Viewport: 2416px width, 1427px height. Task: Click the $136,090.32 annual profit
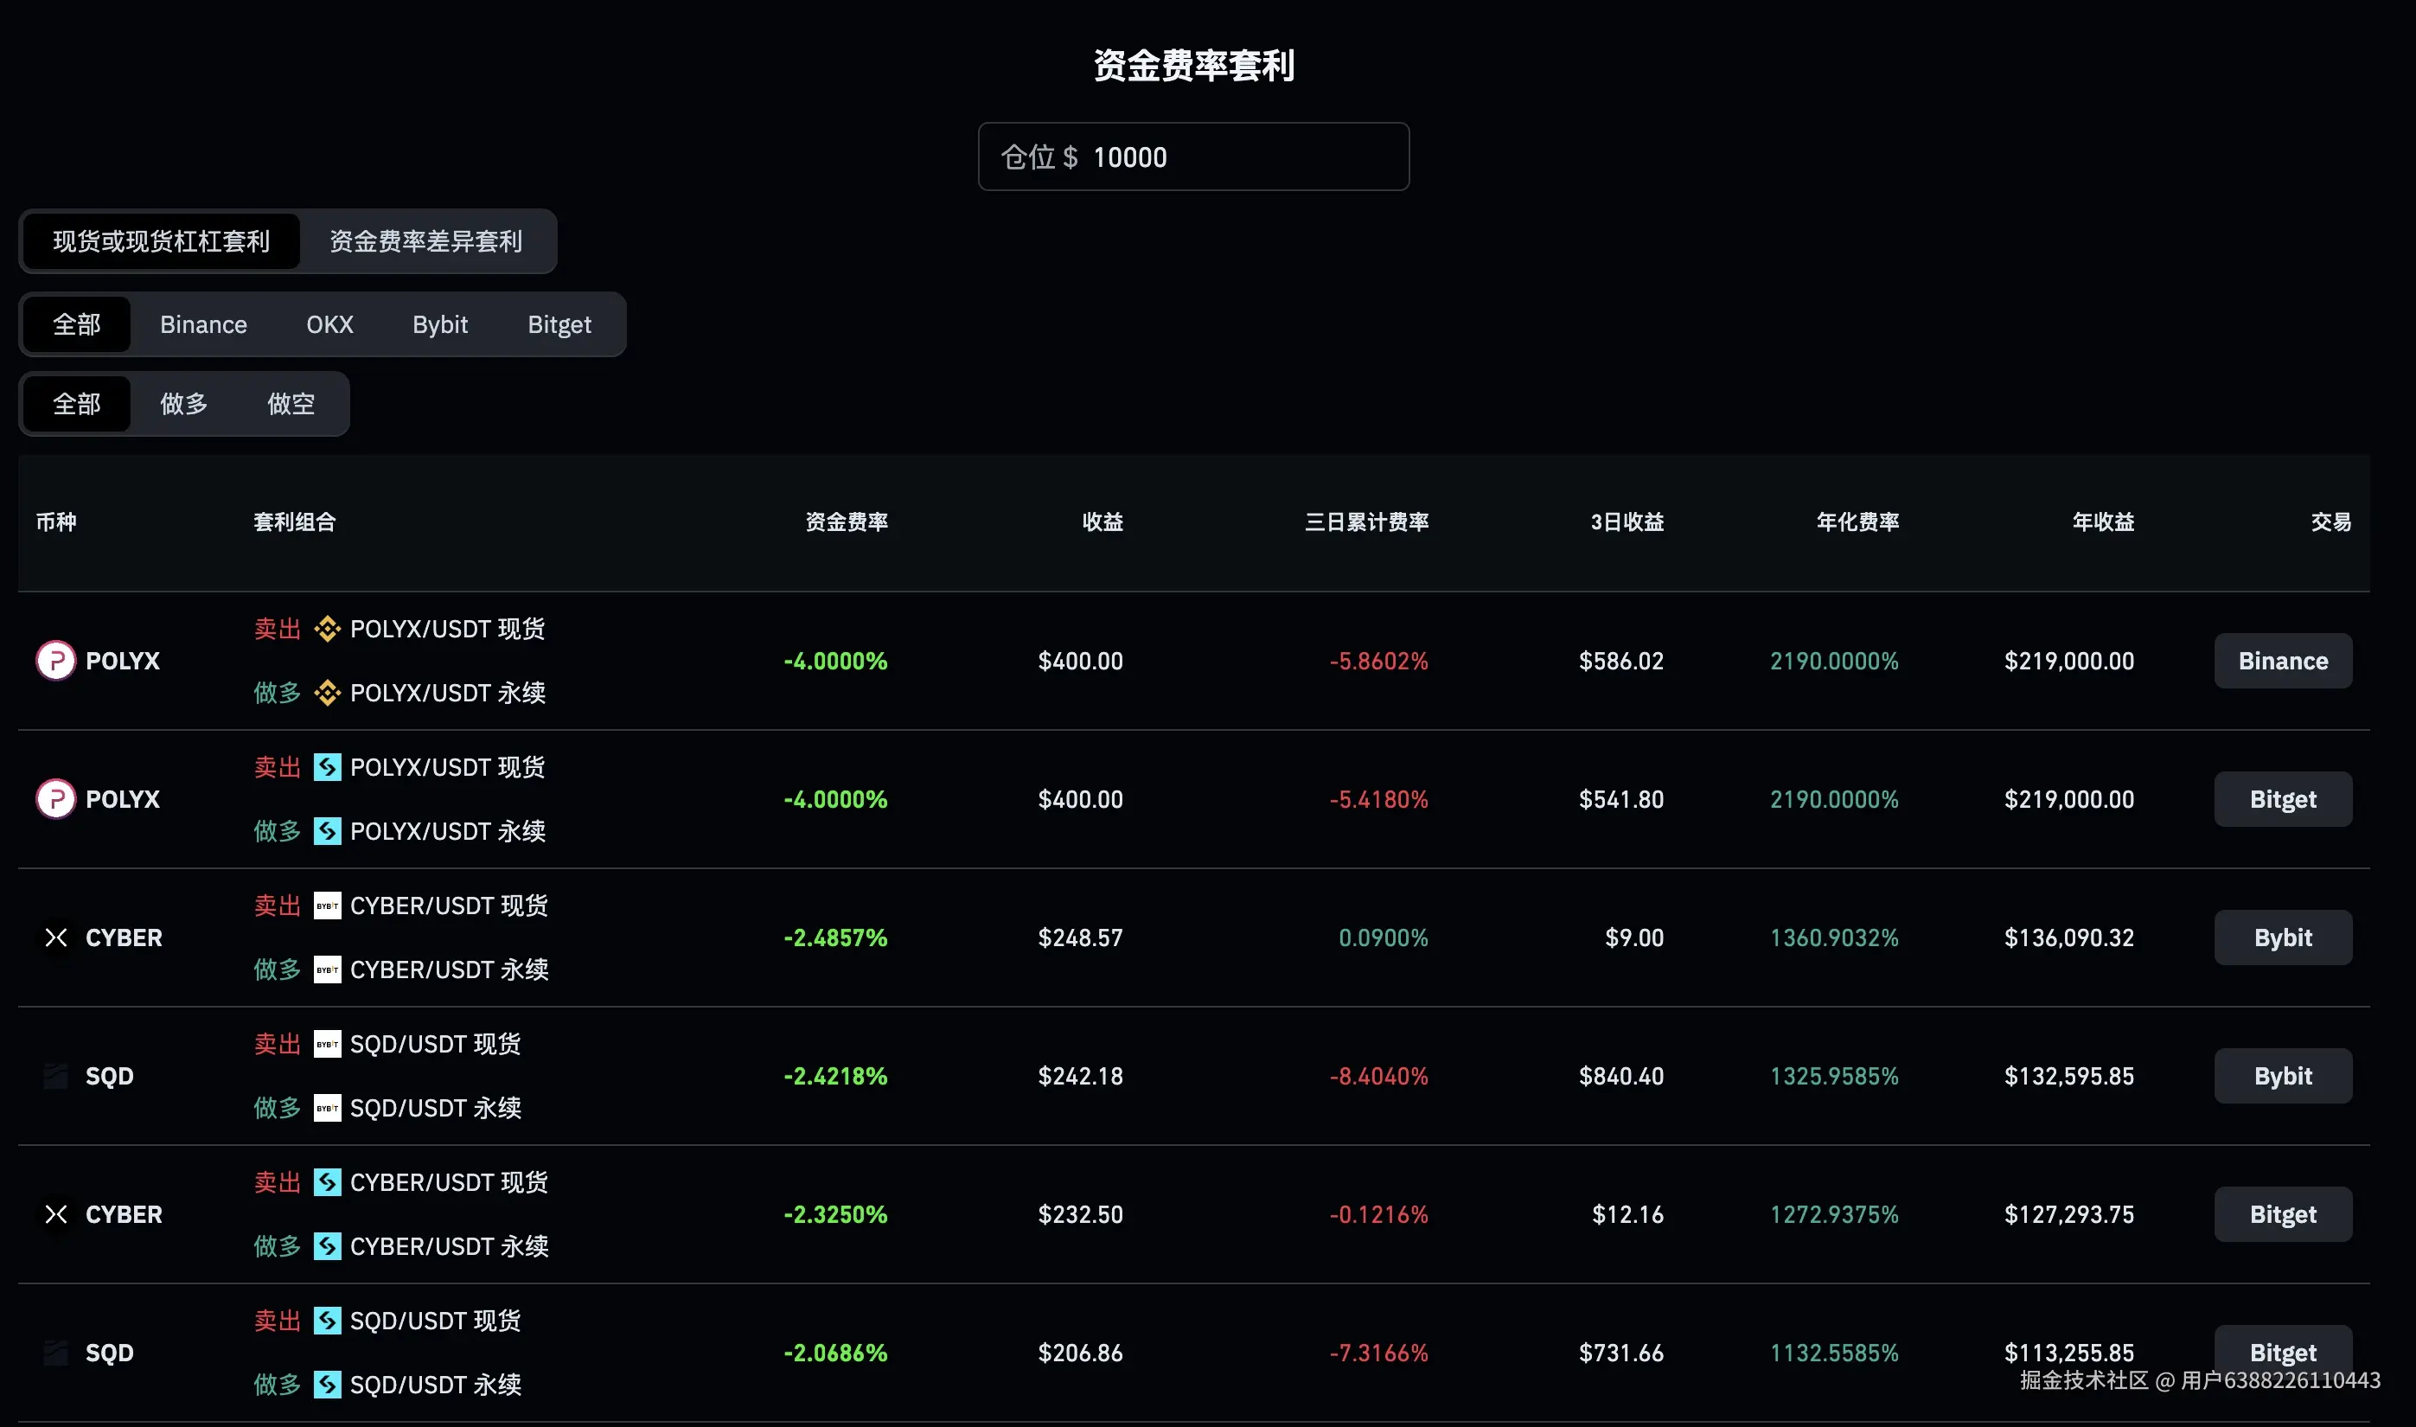pos(2069,937)
